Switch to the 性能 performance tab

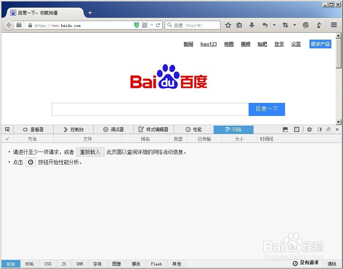coord(194,129)
